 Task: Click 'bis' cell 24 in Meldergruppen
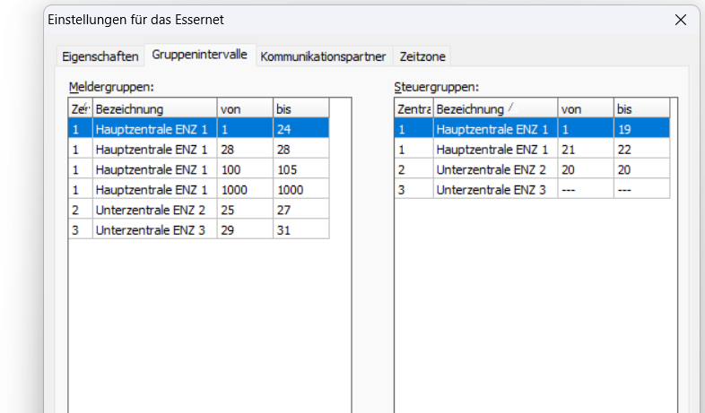click(x=300, y=129)
